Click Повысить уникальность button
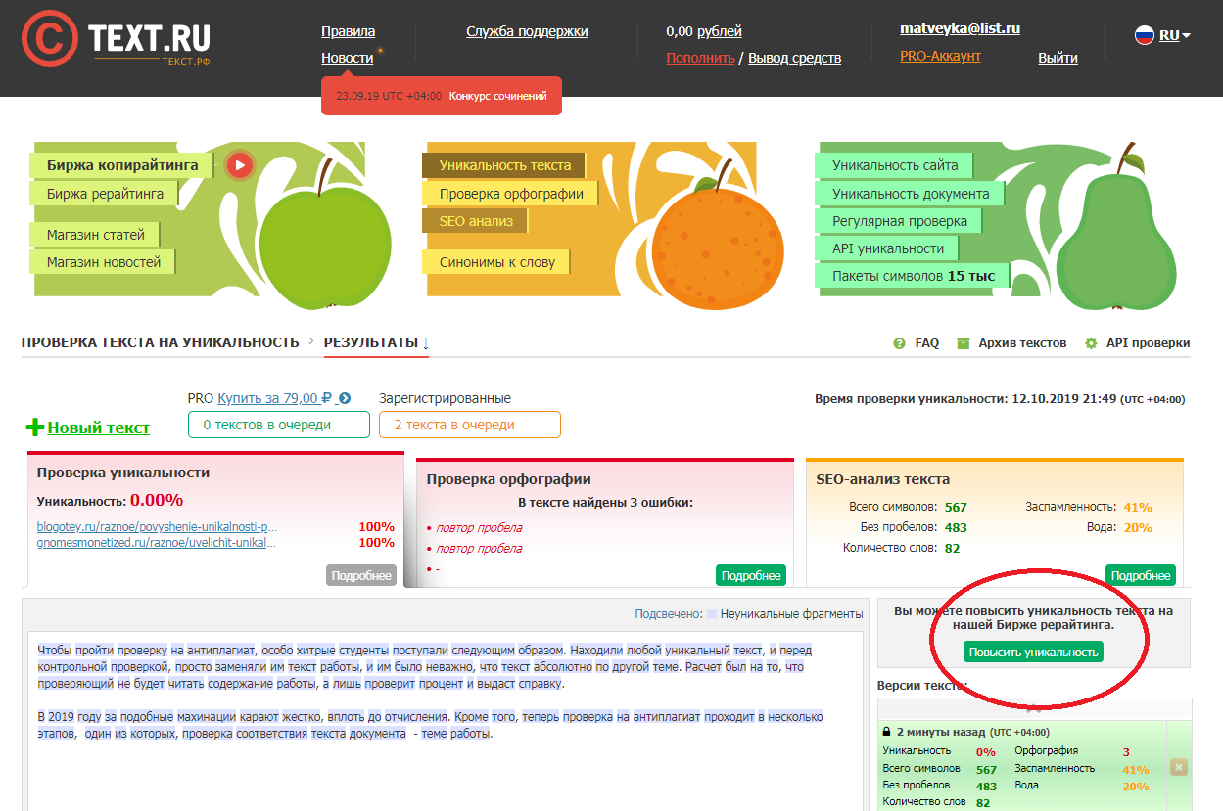This screenshot has height=811, width=1223. [x=1033, y=652]
